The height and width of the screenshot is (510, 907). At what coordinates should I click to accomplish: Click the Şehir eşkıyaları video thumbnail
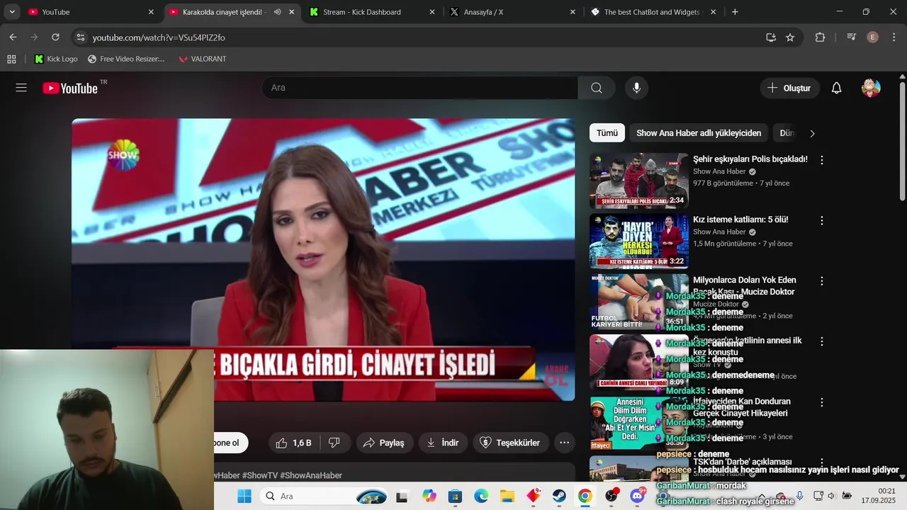tap(638, 181)
